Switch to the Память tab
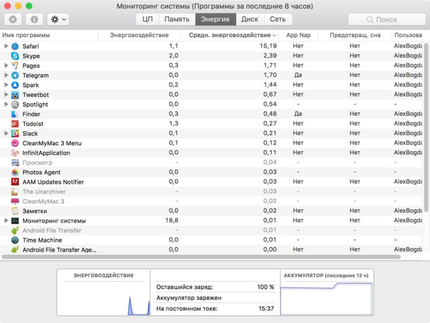Viewport: 430px width, 323px height. click(177, 19)
